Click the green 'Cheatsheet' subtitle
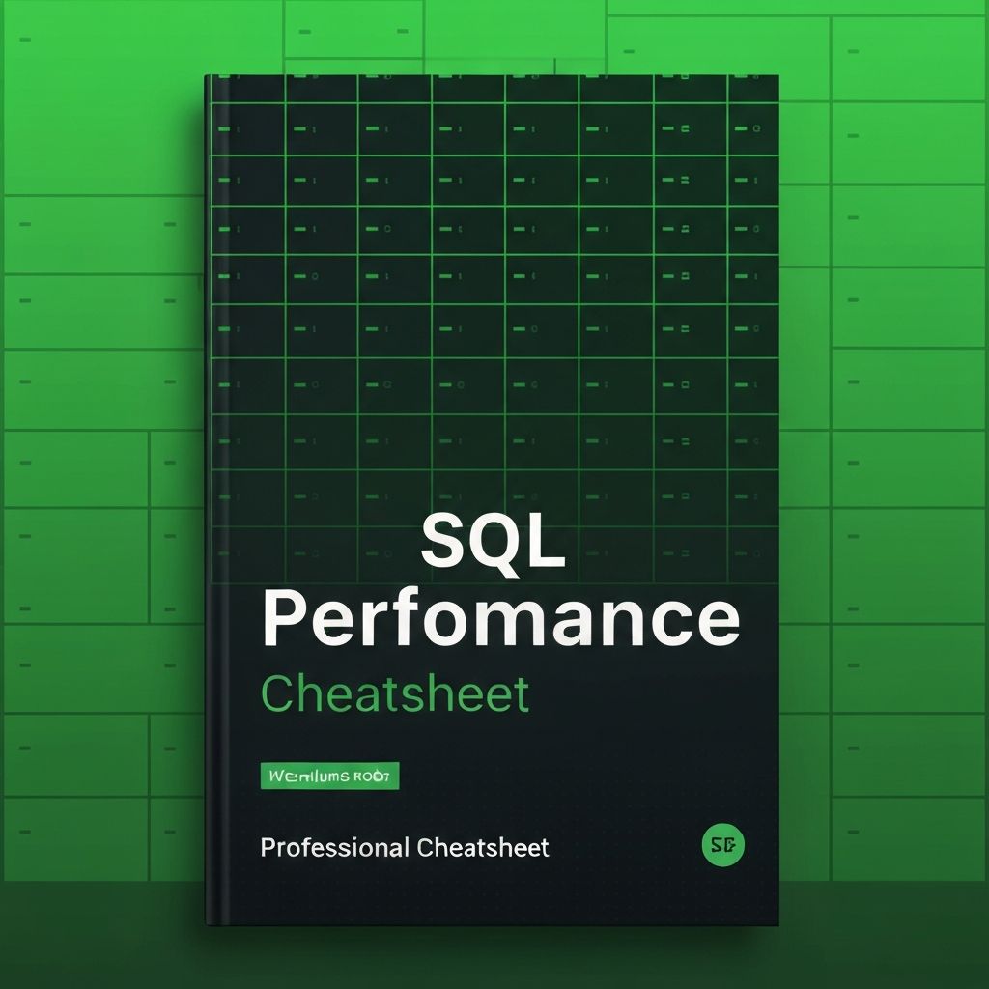The width and height of the screenshot is (989, 989). [x=395, y=694]
